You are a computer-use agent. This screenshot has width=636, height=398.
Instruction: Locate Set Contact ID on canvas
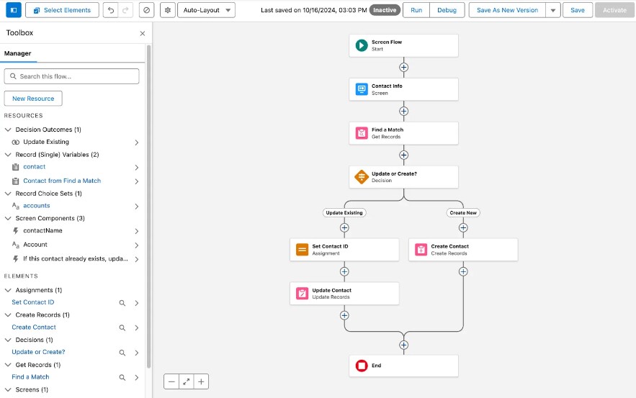(122, 303)
